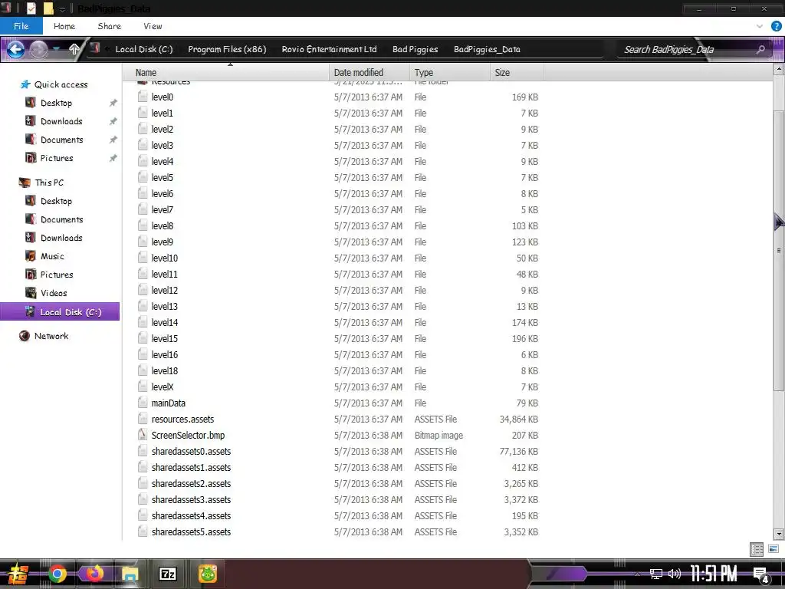The height and width of the screenshot is (589, 785).
Task: Select sharedassets3.assets file
Action: [x=191, y=500]
